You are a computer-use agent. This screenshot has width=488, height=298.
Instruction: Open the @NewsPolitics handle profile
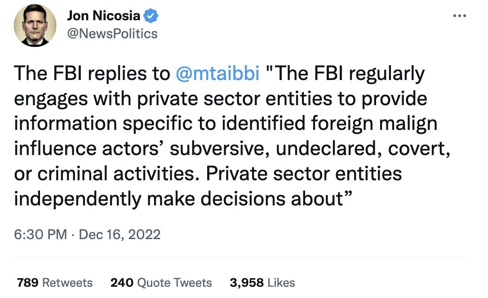[x=112, y=34]
